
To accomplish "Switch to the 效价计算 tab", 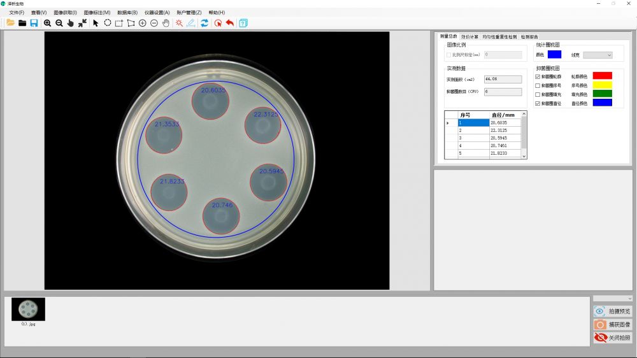I will [469, 37].
